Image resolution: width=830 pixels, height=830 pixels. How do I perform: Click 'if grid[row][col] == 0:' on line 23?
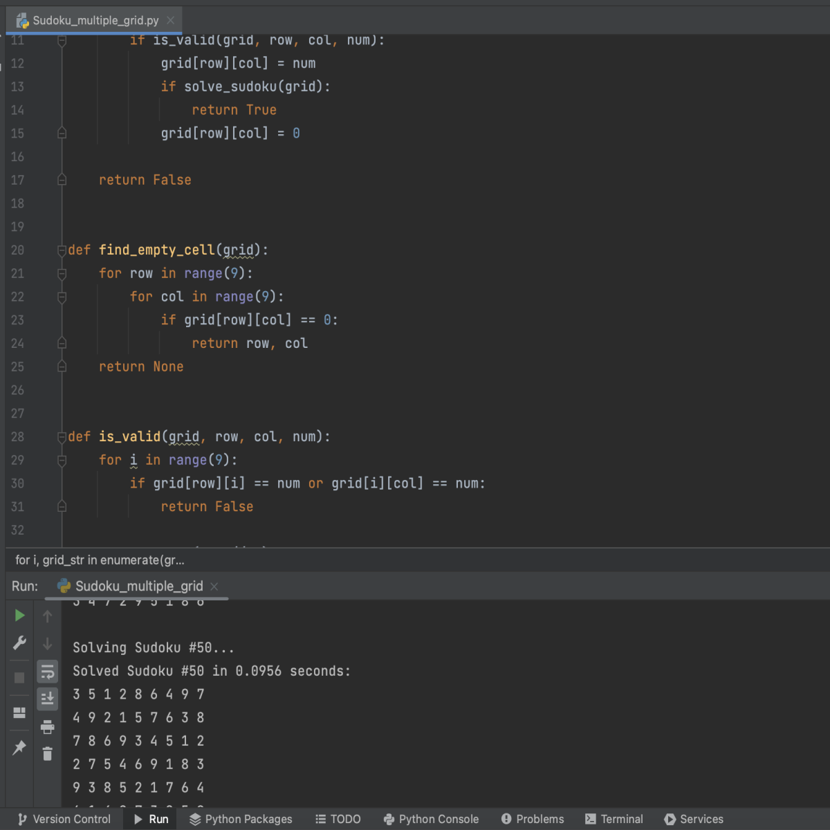(x=249, y=320)
